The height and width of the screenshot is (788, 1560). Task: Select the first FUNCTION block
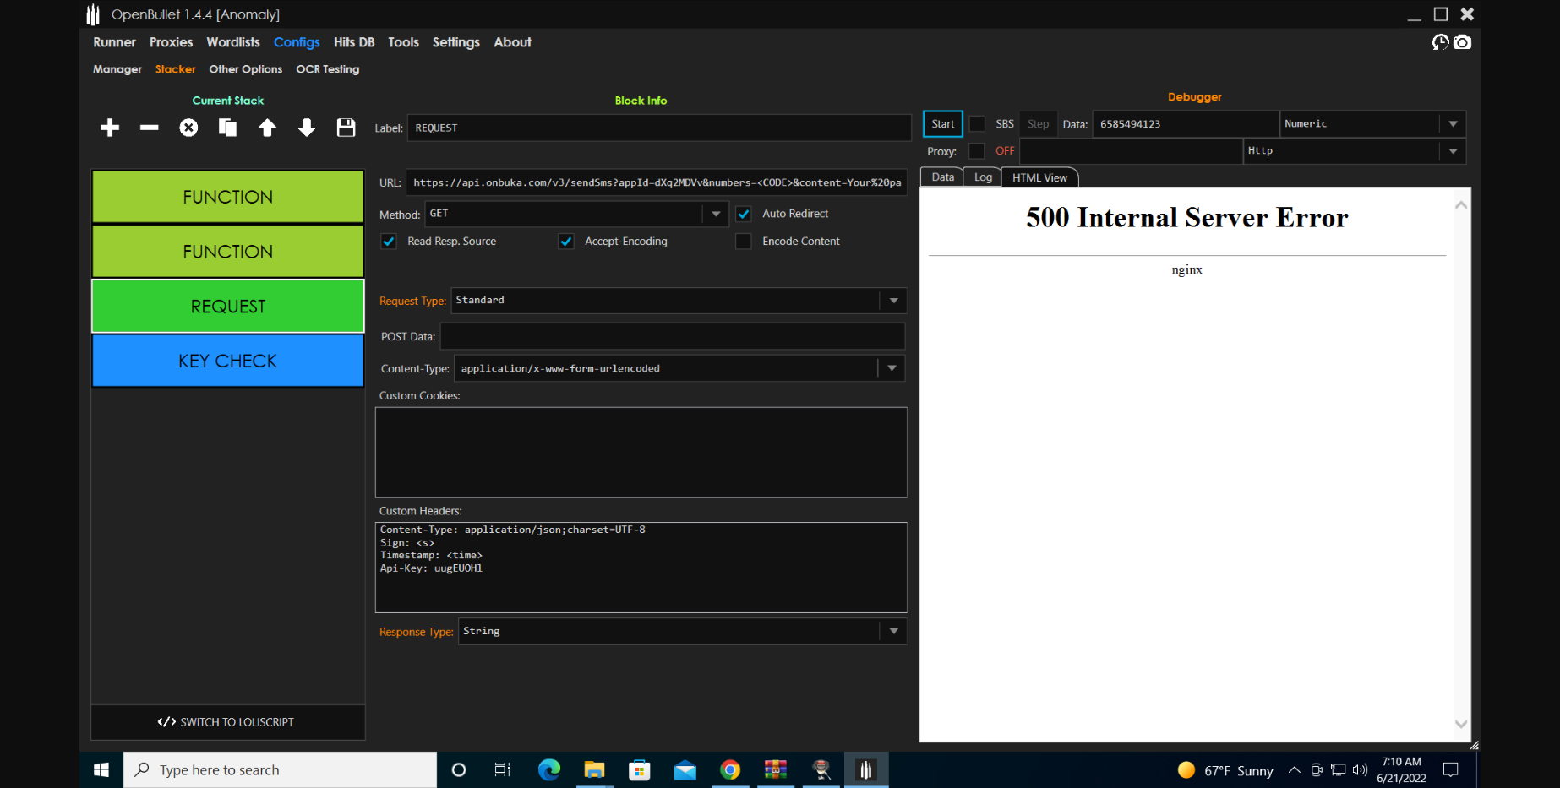click(228, 197)
